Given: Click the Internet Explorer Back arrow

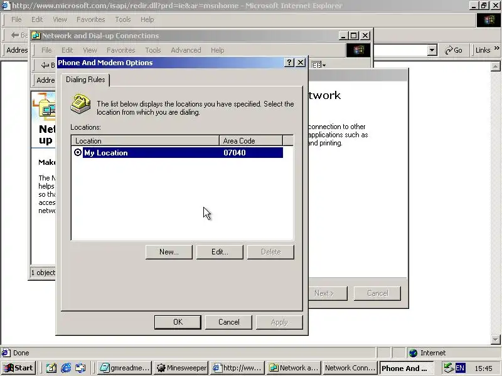Looking at the screenshot, I should (14, 35).
